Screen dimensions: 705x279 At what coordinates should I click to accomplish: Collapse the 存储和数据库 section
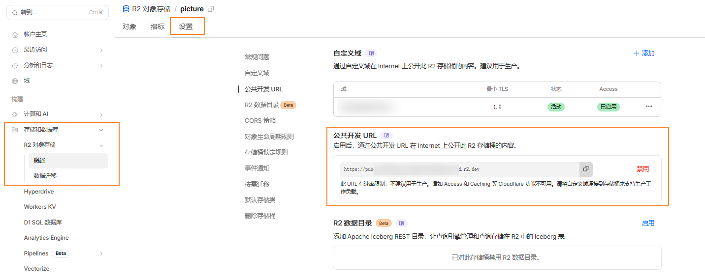(101, 130)
